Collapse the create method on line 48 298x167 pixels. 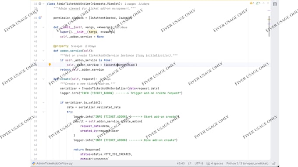[43, 79]
